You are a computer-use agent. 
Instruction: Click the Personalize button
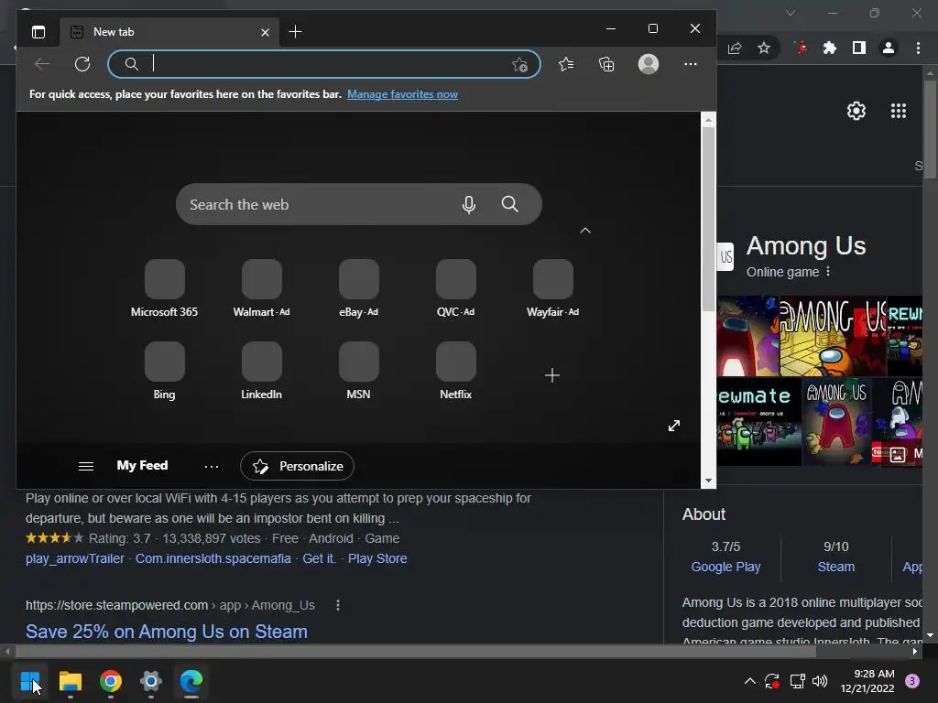(x=297, y=466)
